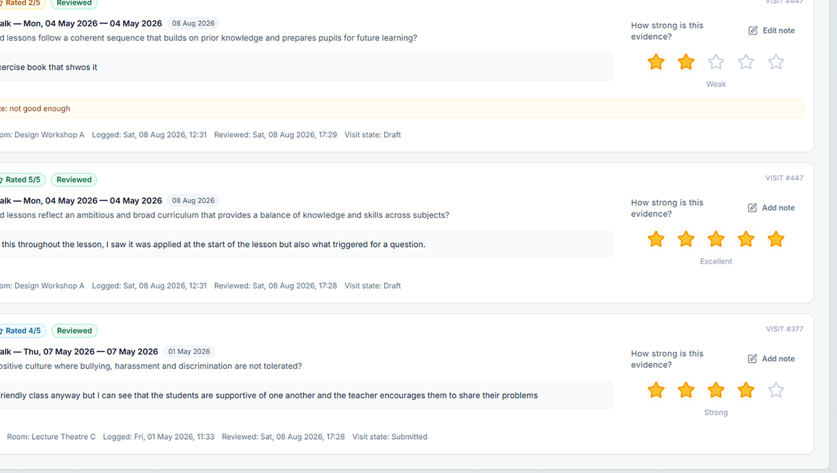
Task: Click first star on Weak-rated evidence
Action: click(656, 62)
